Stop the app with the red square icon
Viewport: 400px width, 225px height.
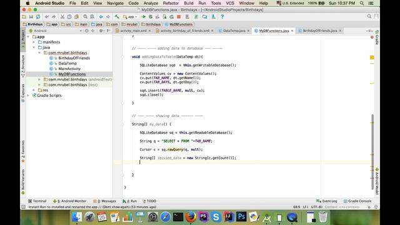[x=179, y=17]
